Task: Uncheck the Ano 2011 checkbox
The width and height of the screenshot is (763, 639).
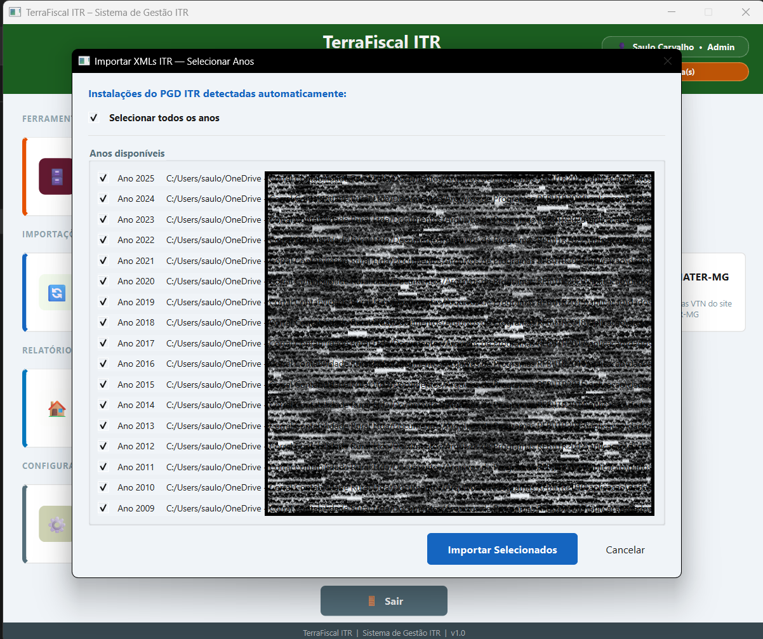Action: [103, 467]
